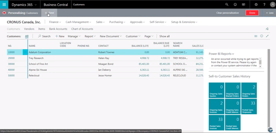Image resolution: width=276 pixels, height=133 pixels.
Task: Open the user account avatar
Action: [x=272, y=4]
